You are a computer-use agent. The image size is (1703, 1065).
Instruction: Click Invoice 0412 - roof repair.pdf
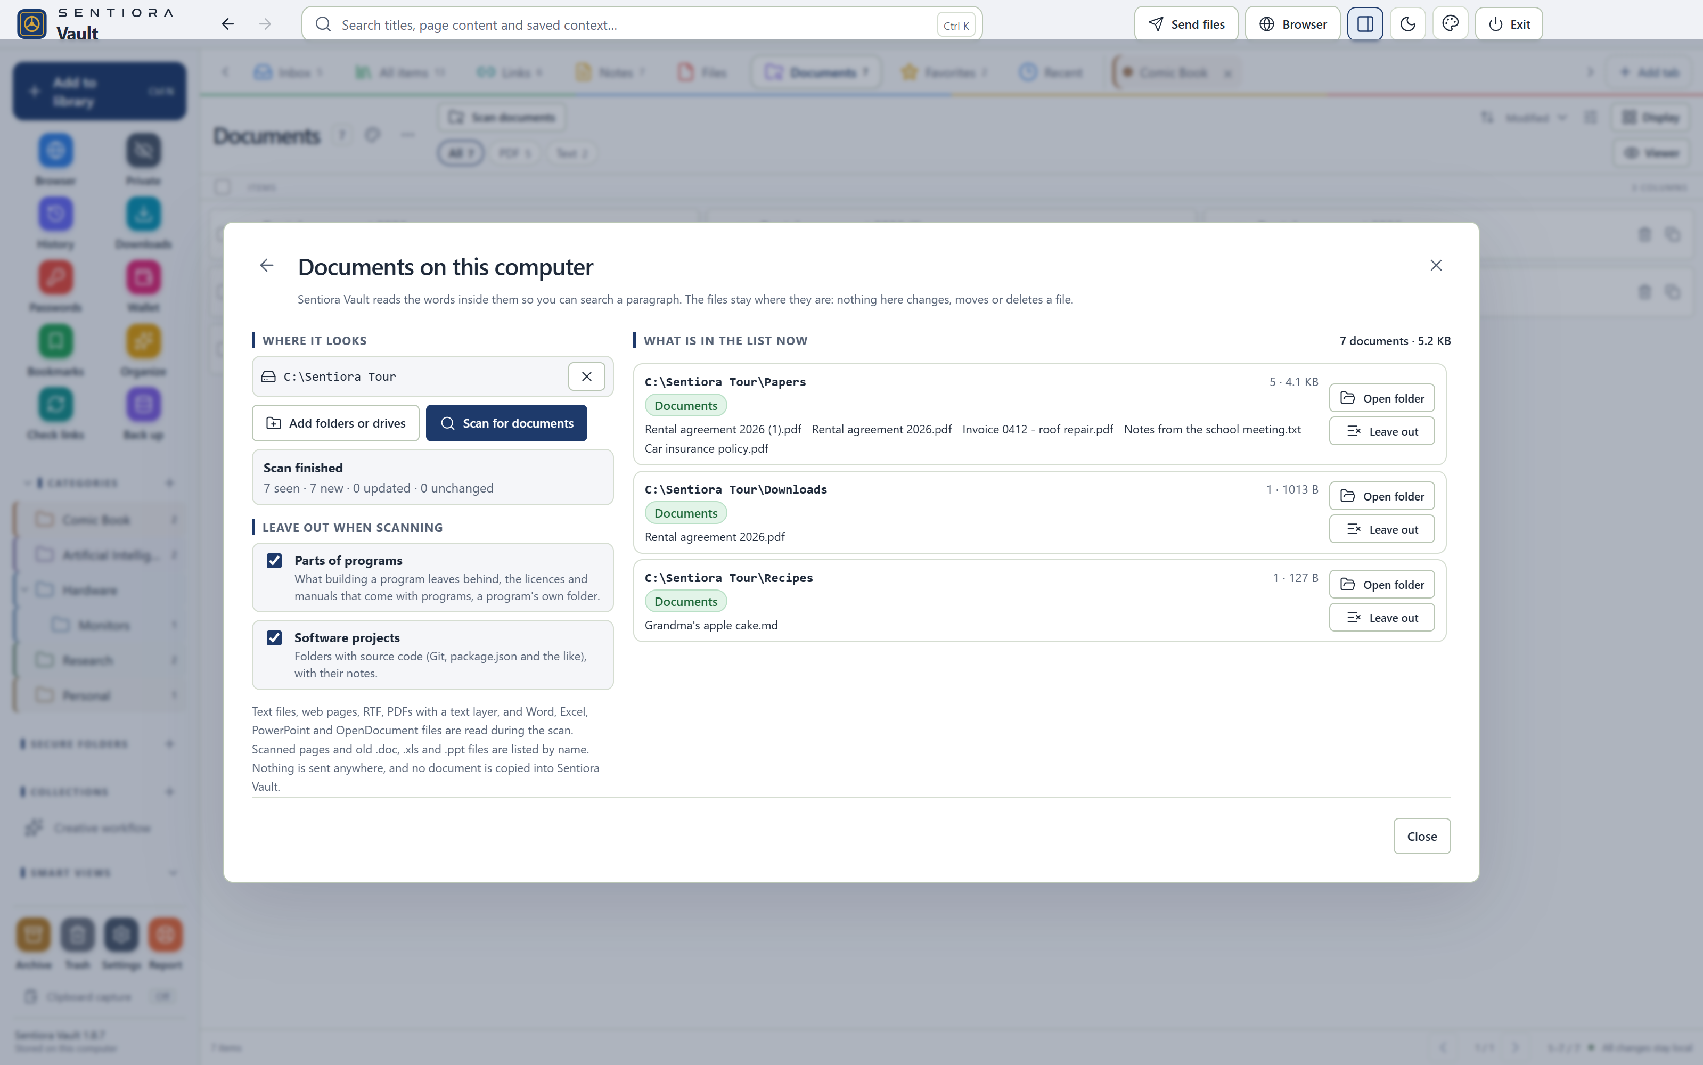click(x=1037, y=429)
